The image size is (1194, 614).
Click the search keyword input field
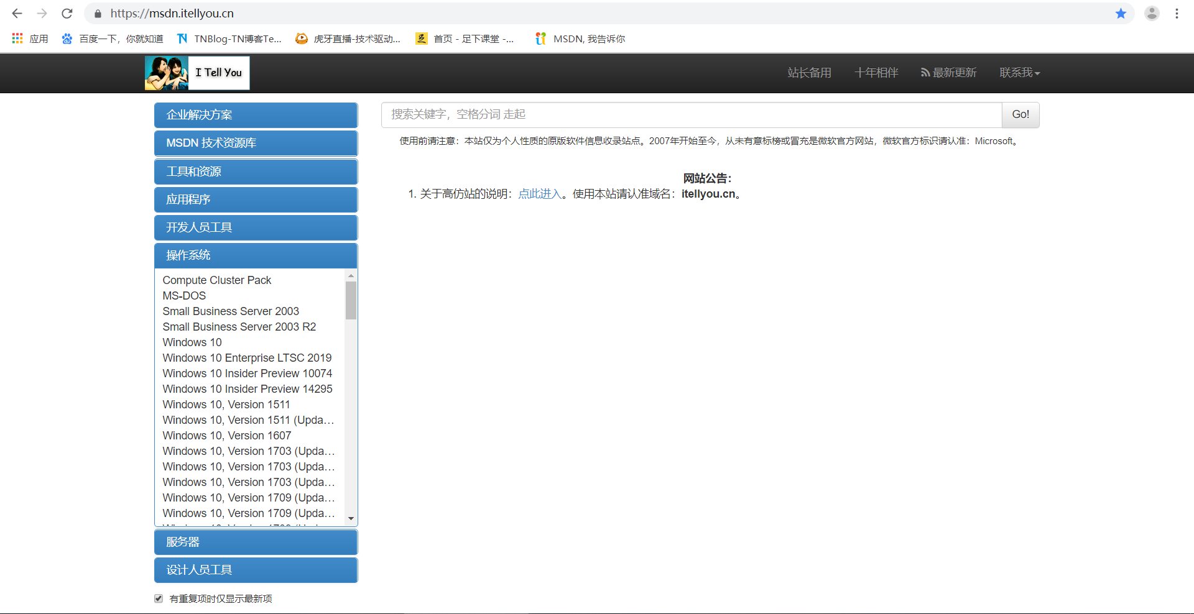coord(692,114)
